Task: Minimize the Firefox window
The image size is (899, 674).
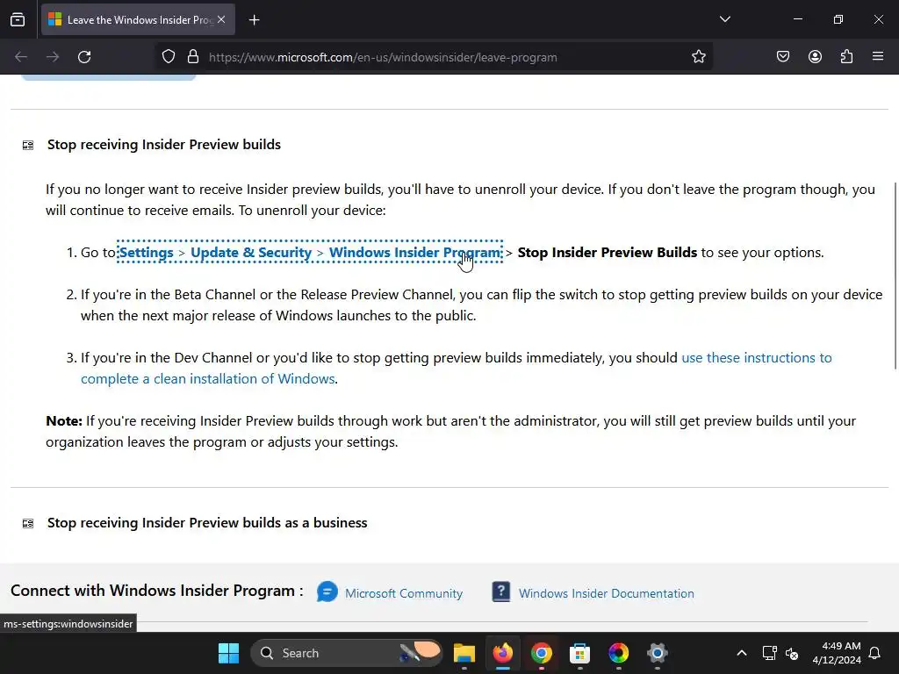Action: point(797,19)
